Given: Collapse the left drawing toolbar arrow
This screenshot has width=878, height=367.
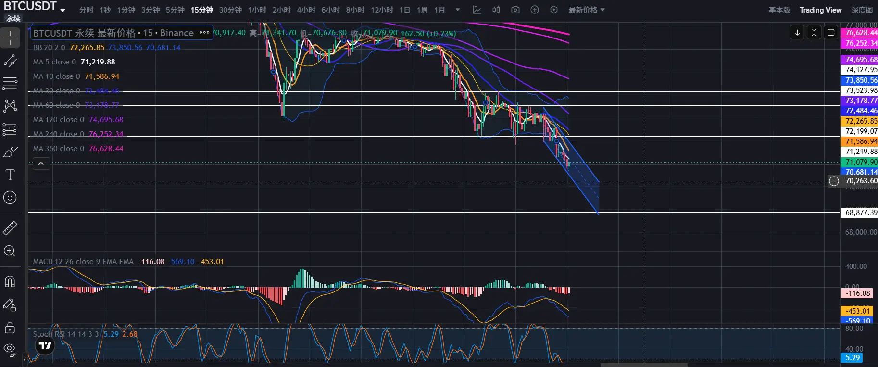Looking at the screenshot, I should 25,359.
